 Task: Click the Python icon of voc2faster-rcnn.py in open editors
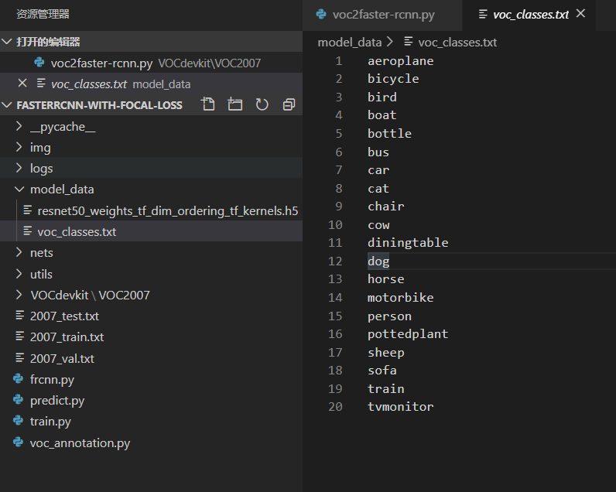39,62
